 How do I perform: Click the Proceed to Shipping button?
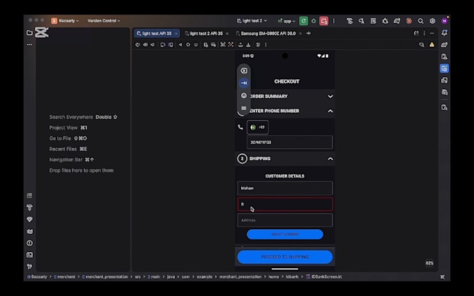click(x=285, y=257)
